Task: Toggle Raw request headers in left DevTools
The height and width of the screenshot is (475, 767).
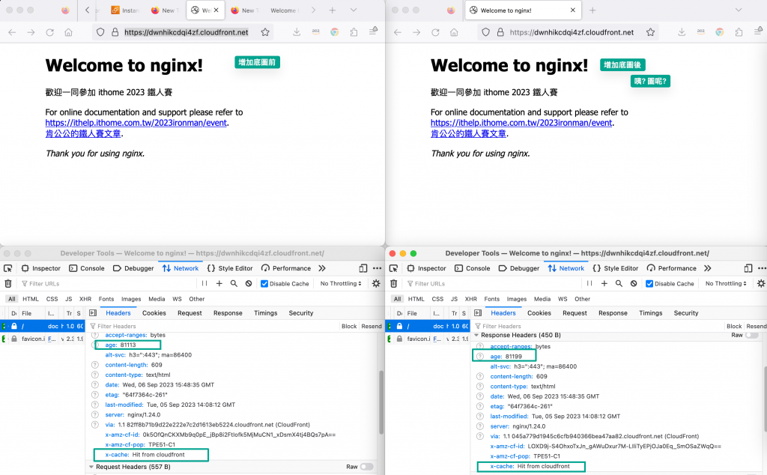Action: coord(367,467)
